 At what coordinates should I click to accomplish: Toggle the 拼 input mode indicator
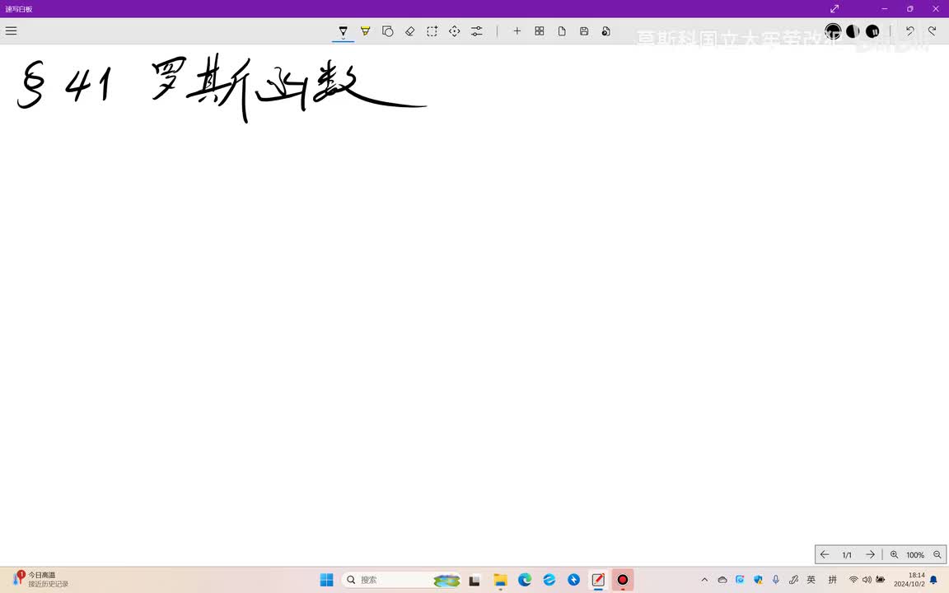click(x=833, y=580)
